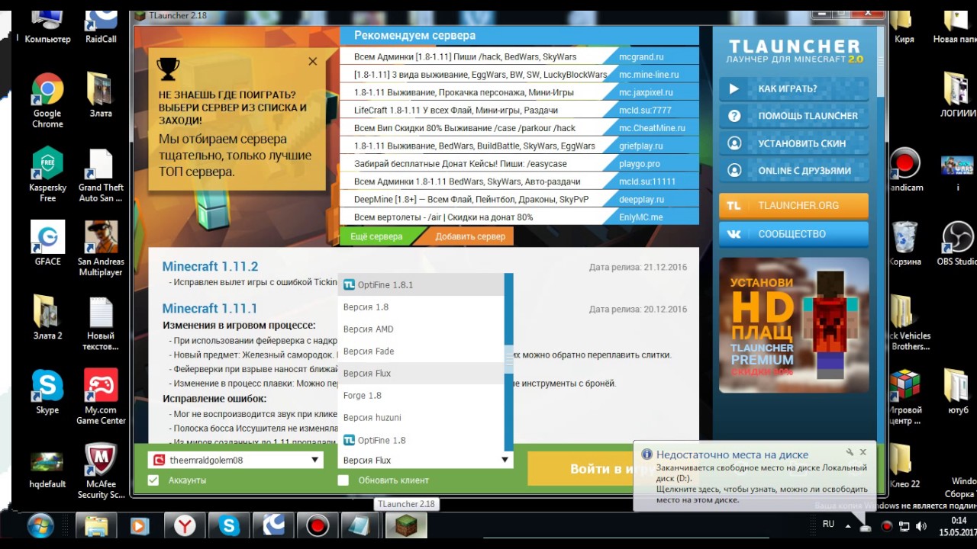This screenshot has width=977, height=549.
Task: Open Skype in taskbar
Action: point(229,526)
